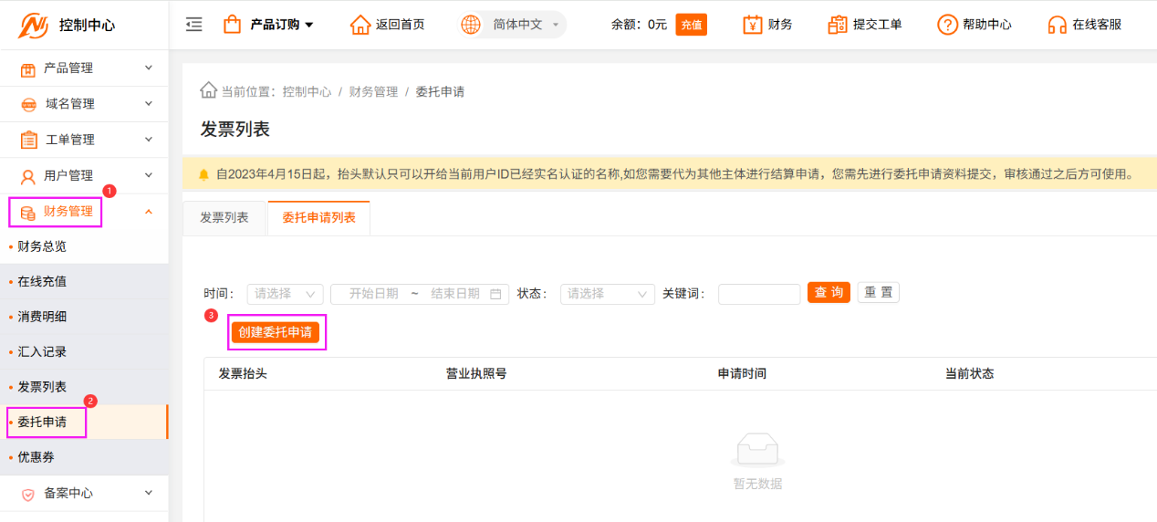Click the 申请时间 column header

[742, 374]
